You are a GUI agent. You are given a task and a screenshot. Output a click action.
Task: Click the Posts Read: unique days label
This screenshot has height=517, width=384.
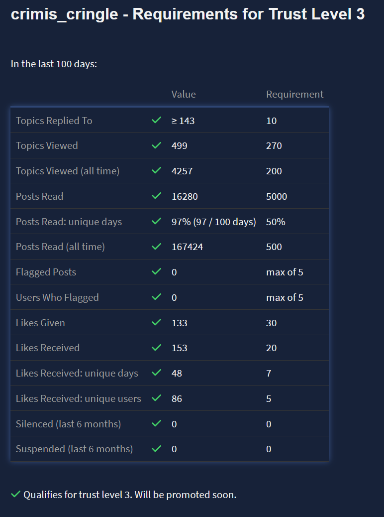(69, 222)
